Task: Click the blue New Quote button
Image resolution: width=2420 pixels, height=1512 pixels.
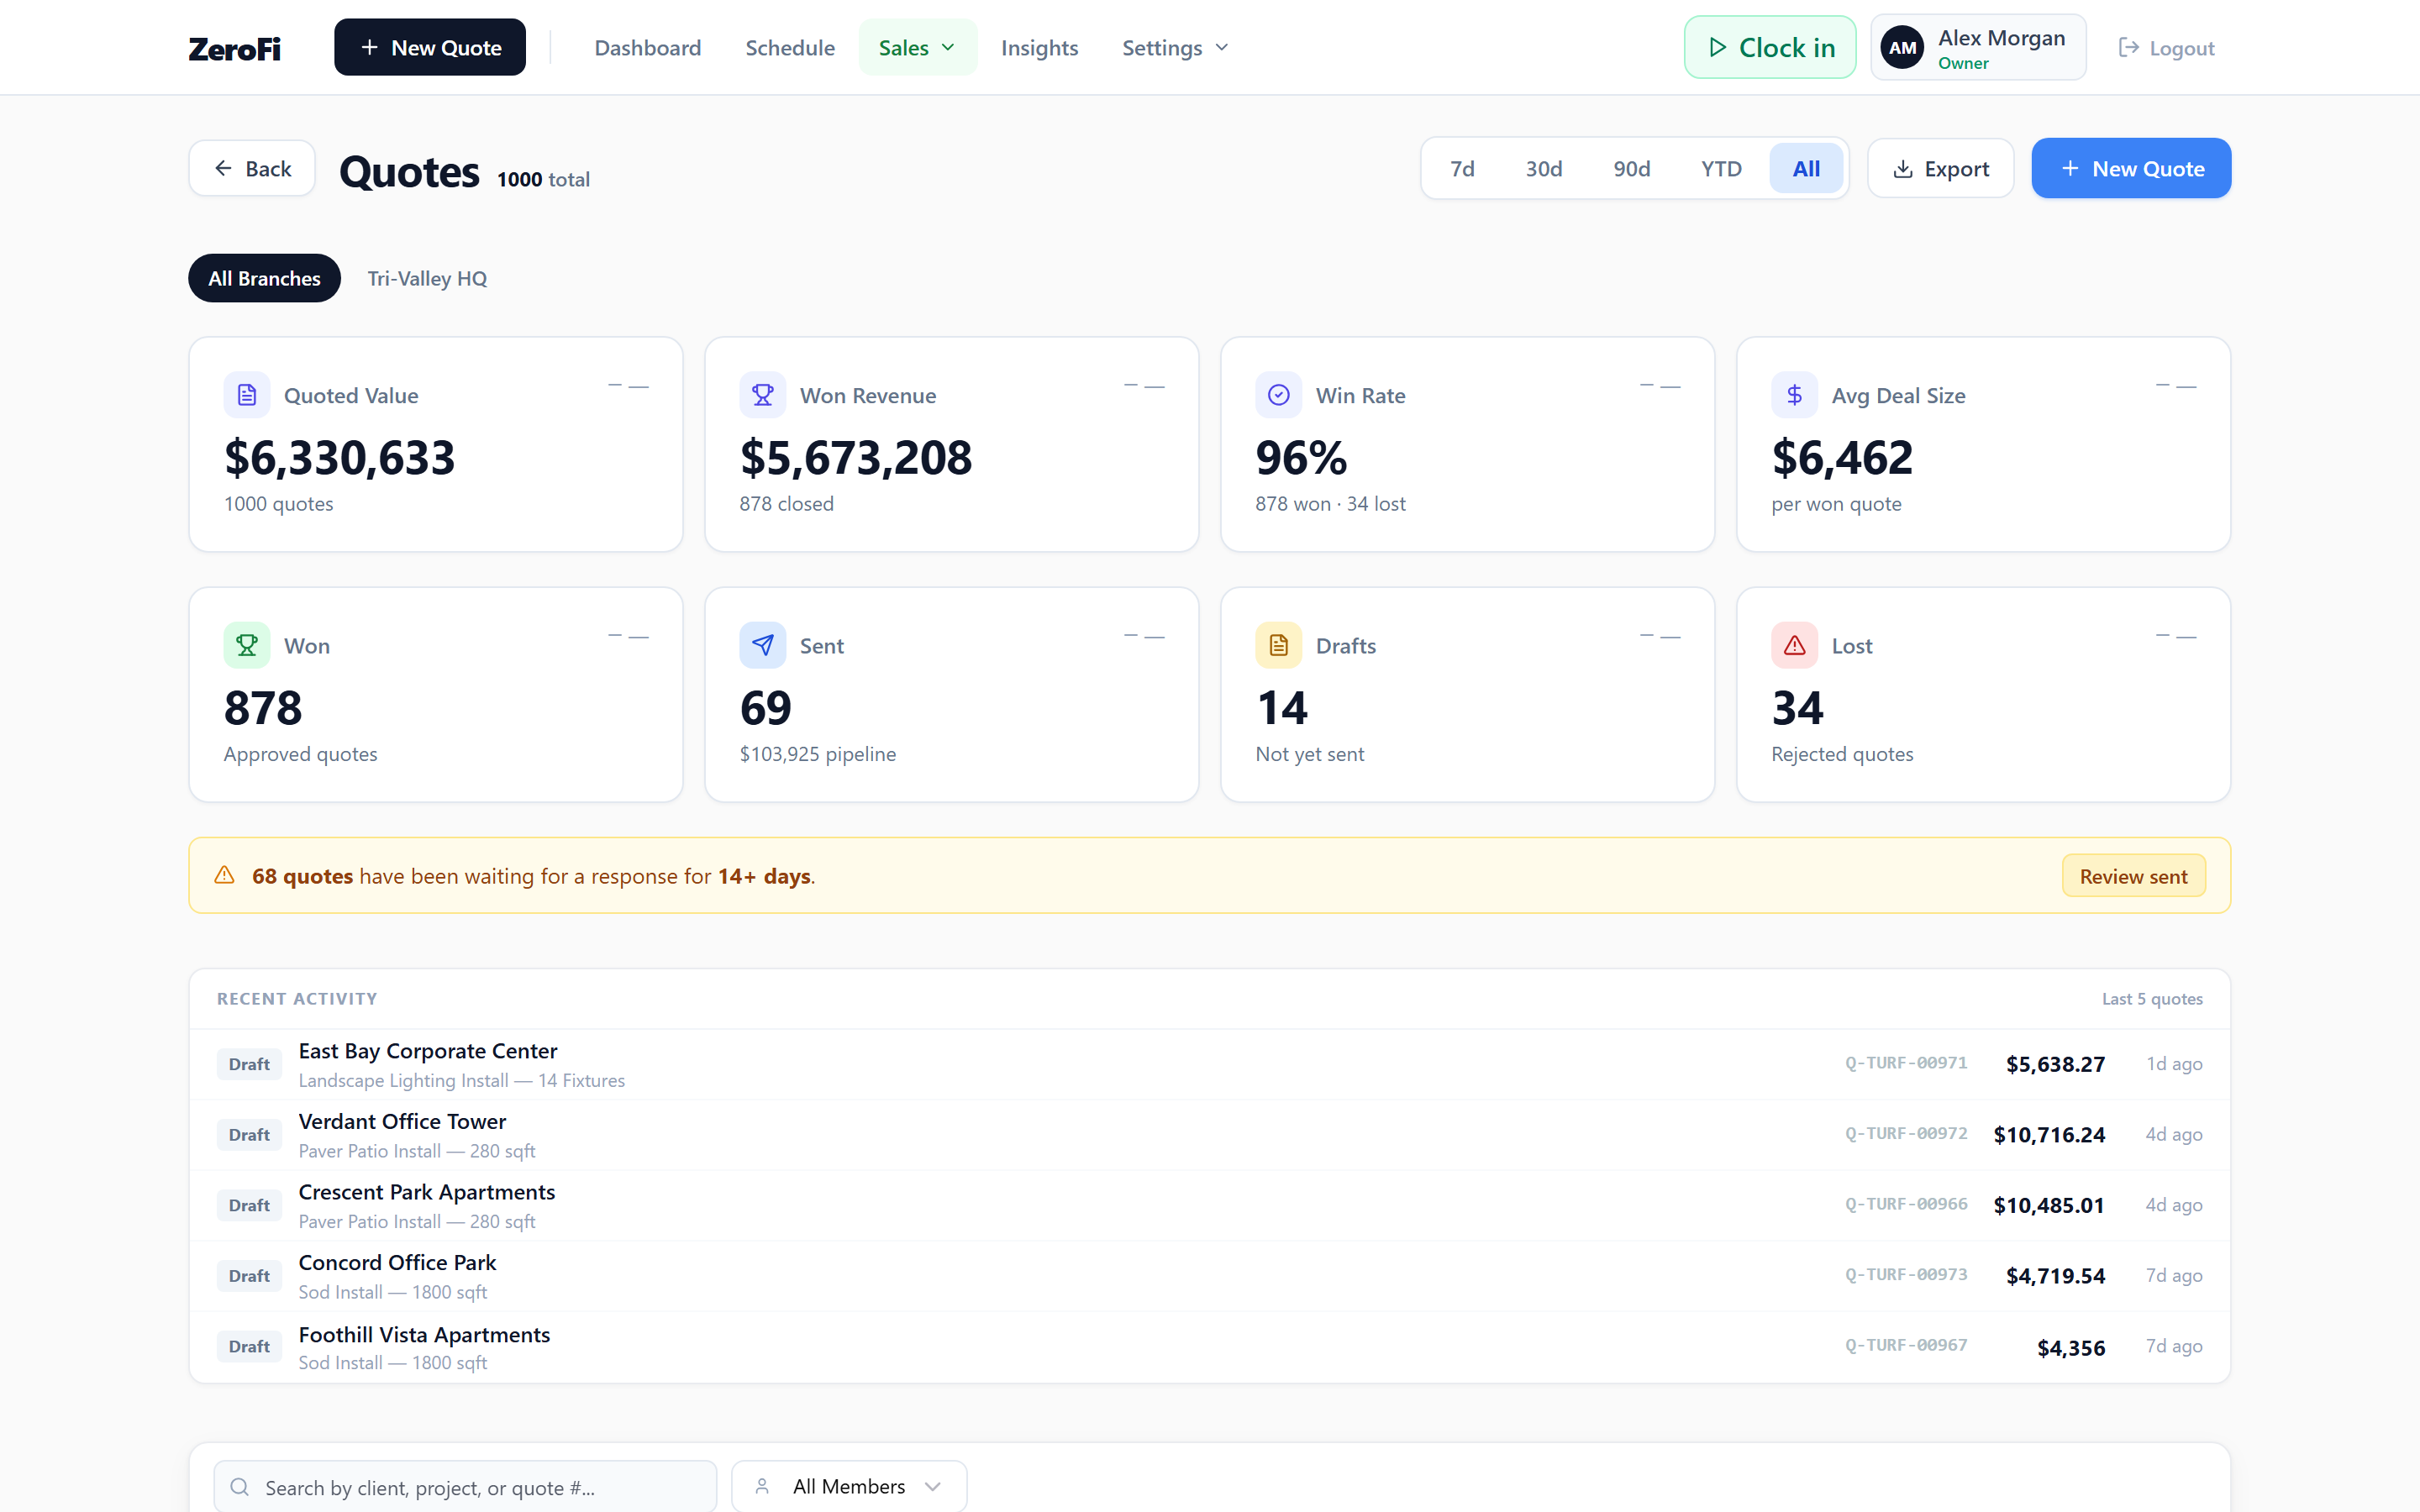Action: (x=2131, y=168)
